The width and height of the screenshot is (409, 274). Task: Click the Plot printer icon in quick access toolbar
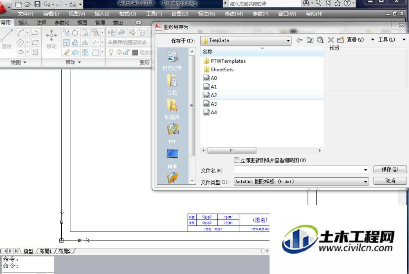(72, 4)
